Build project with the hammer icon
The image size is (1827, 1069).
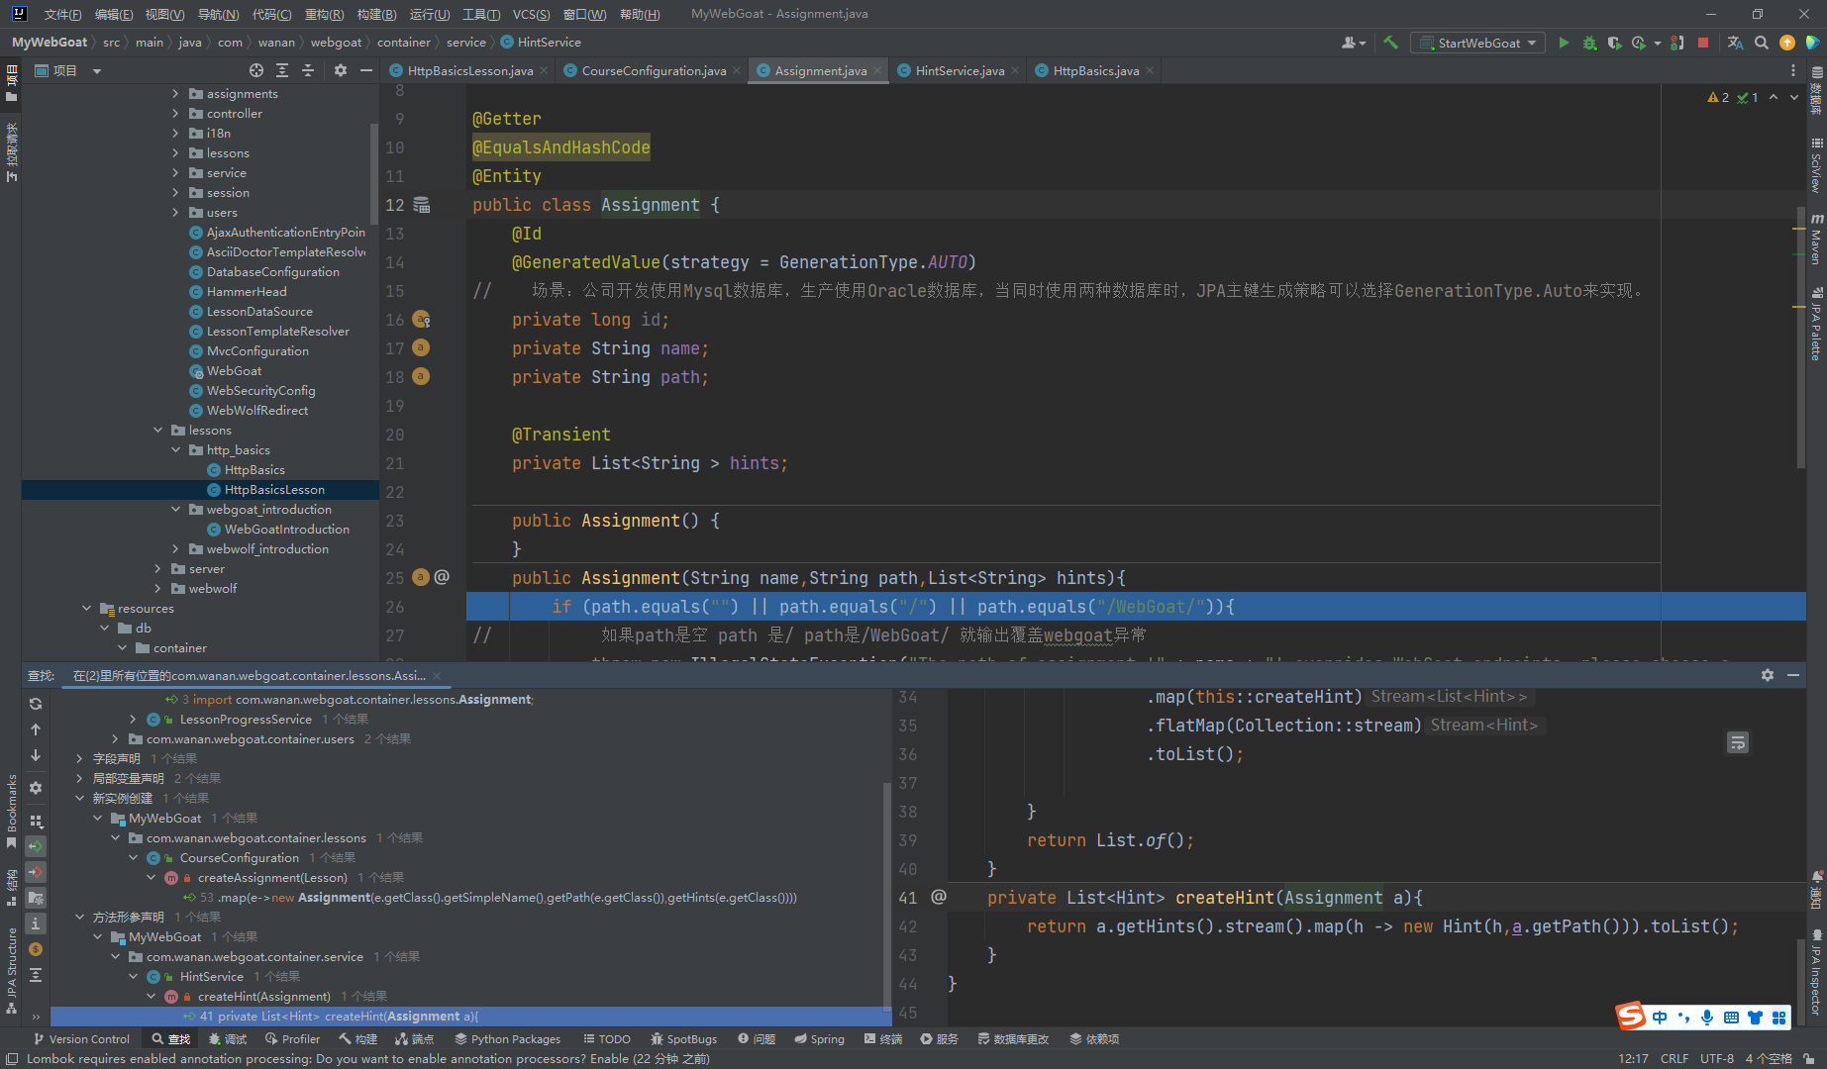1390,43
